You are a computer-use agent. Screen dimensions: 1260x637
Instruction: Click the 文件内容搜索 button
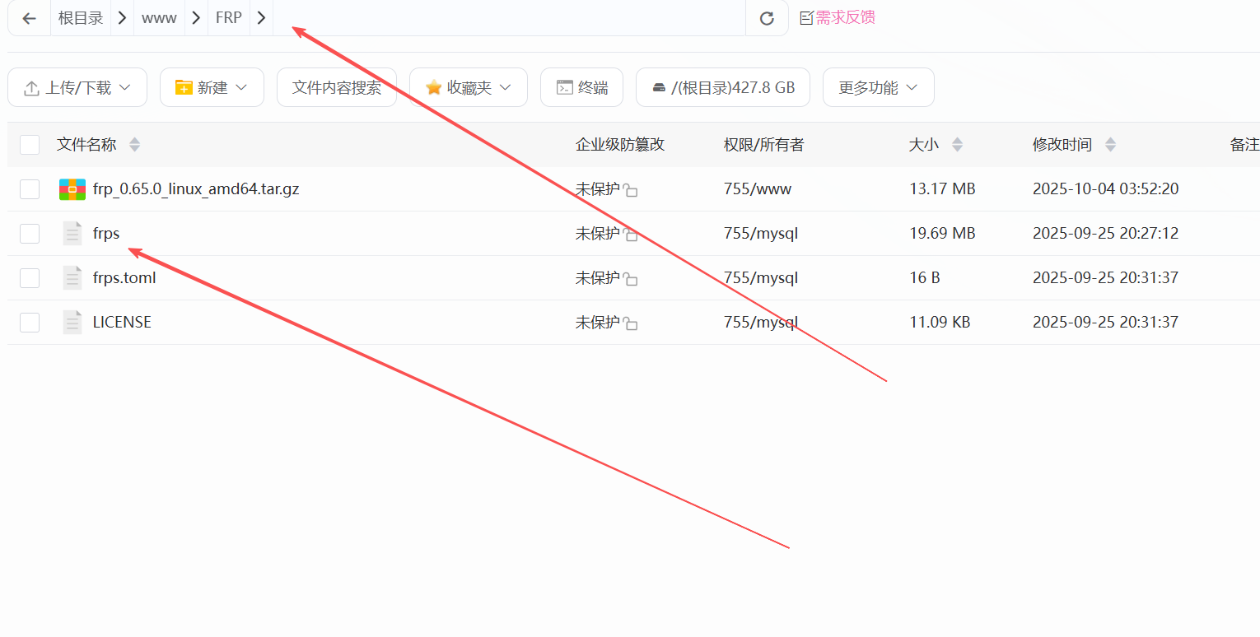[336, 86]
